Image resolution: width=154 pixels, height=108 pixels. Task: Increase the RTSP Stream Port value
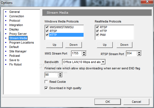[139, 52]
